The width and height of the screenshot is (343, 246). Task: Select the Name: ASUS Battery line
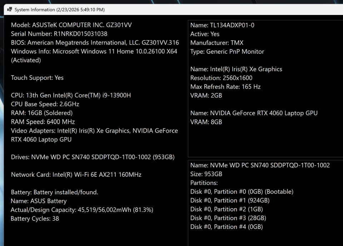point(39,201)
